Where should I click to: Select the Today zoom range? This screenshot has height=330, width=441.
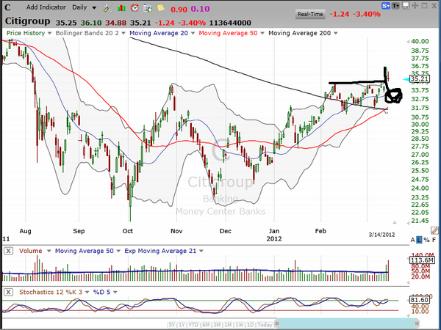point(265,325)
